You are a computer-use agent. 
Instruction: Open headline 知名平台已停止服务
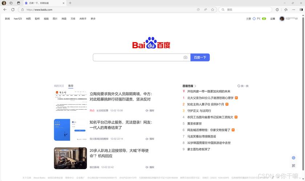click(x=121, y=125)
